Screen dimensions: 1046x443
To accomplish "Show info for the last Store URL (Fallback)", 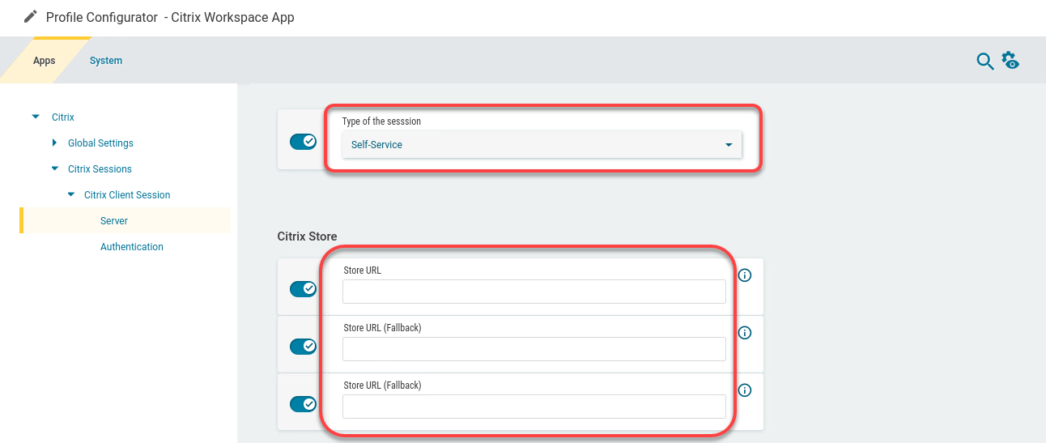I will (x=745, y=390).
